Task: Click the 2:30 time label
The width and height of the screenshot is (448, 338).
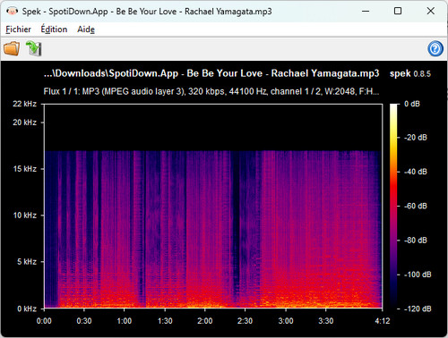Action: (x=245, y=321)
